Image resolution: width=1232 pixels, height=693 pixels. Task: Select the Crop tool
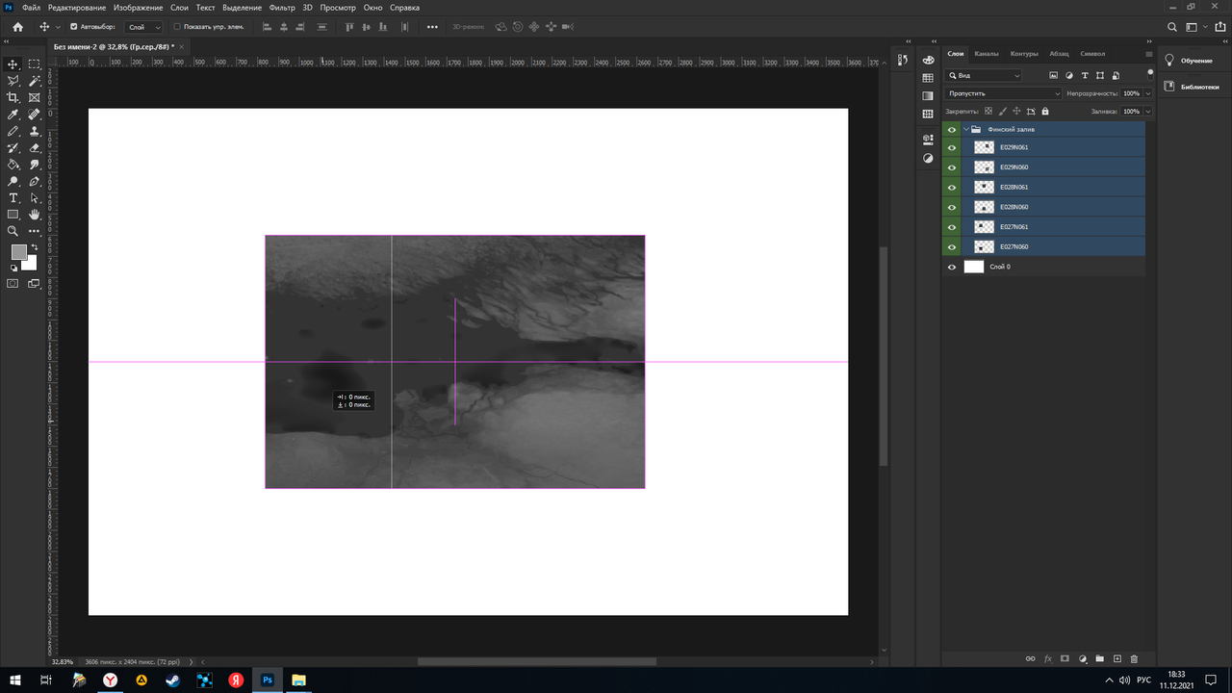click(13, 97)
